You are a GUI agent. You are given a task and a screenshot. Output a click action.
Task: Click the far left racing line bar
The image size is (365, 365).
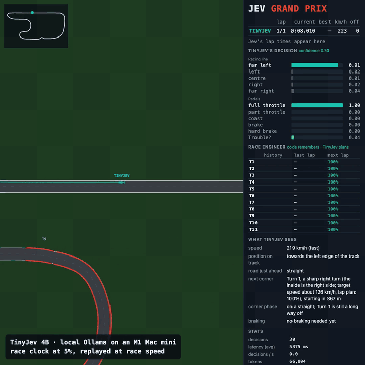point(317,65)
